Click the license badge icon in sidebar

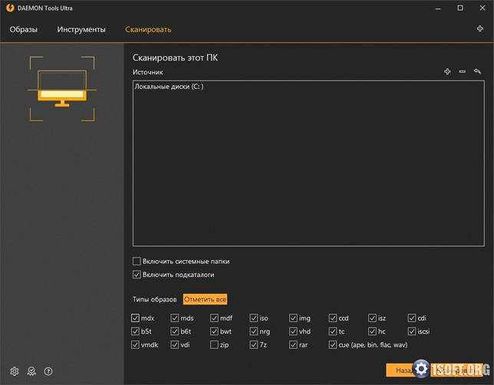tap(31, 371)
